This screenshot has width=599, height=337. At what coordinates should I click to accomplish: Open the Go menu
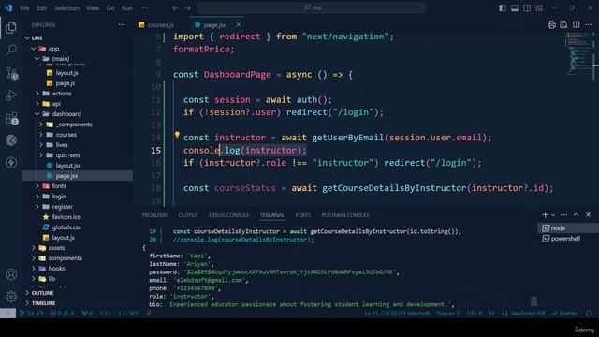[x=110, y=8]
